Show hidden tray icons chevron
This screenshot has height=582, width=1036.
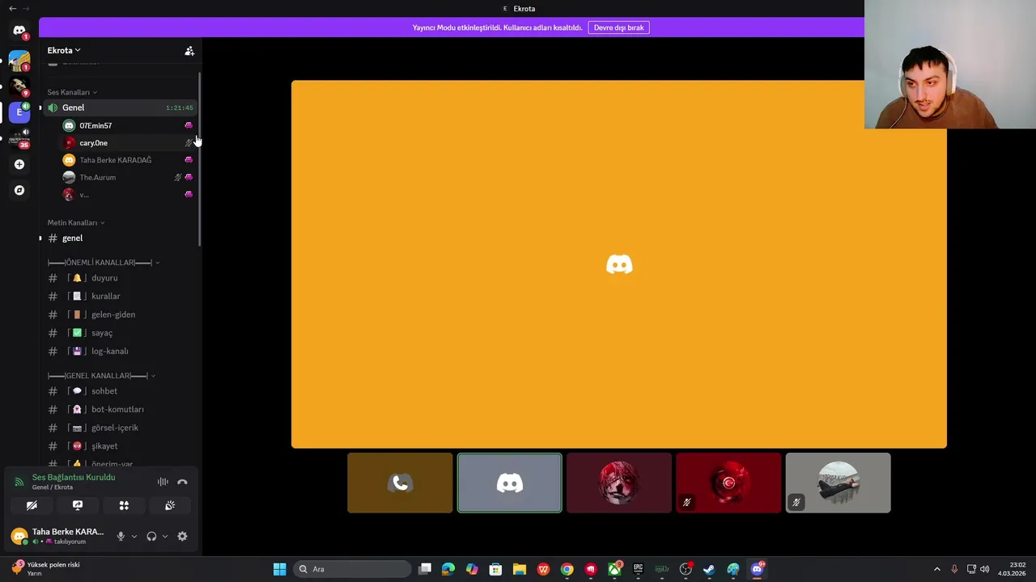click(x=937, y=569)
